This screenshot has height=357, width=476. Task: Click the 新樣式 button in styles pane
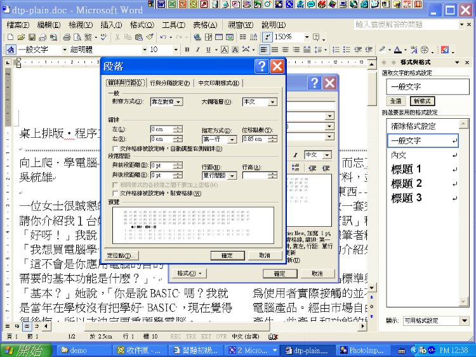pos(422,101)
